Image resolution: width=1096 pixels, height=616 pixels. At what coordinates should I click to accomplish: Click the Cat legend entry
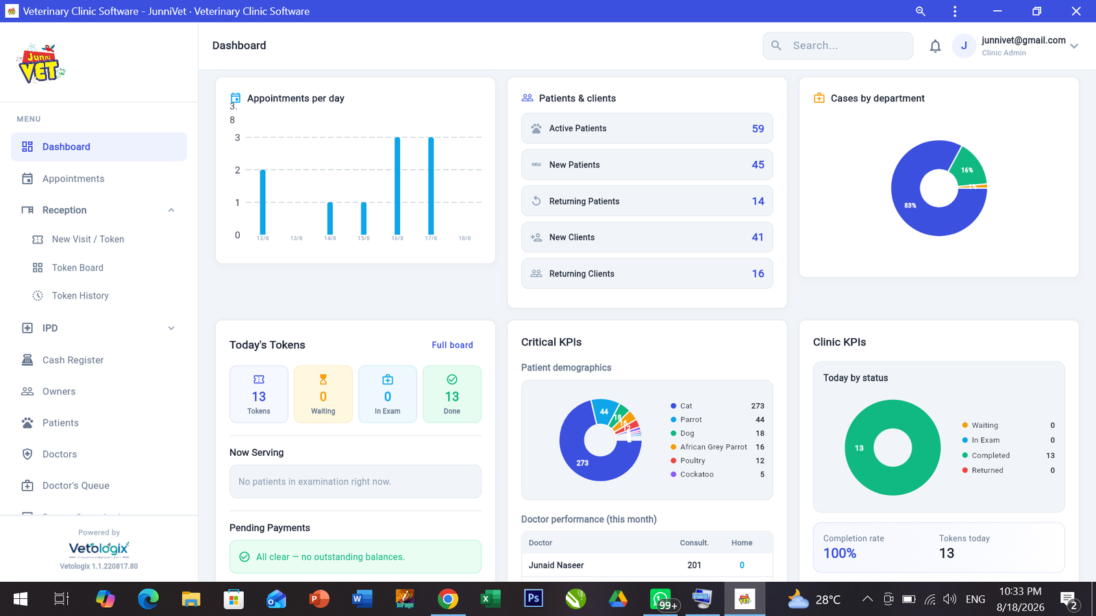[717, 406]
